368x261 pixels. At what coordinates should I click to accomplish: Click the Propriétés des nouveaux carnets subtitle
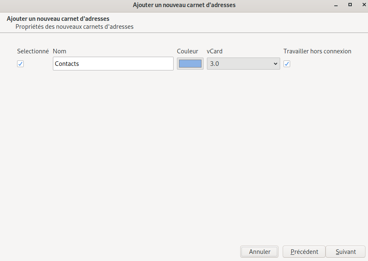pos(75,27)
